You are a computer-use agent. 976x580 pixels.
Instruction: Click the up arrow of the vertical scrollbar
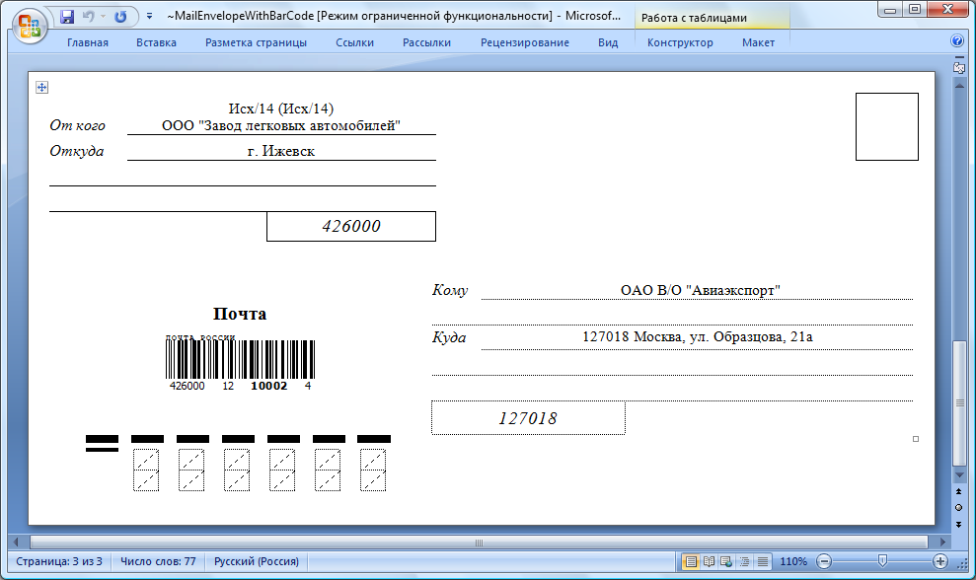(959, 84)
